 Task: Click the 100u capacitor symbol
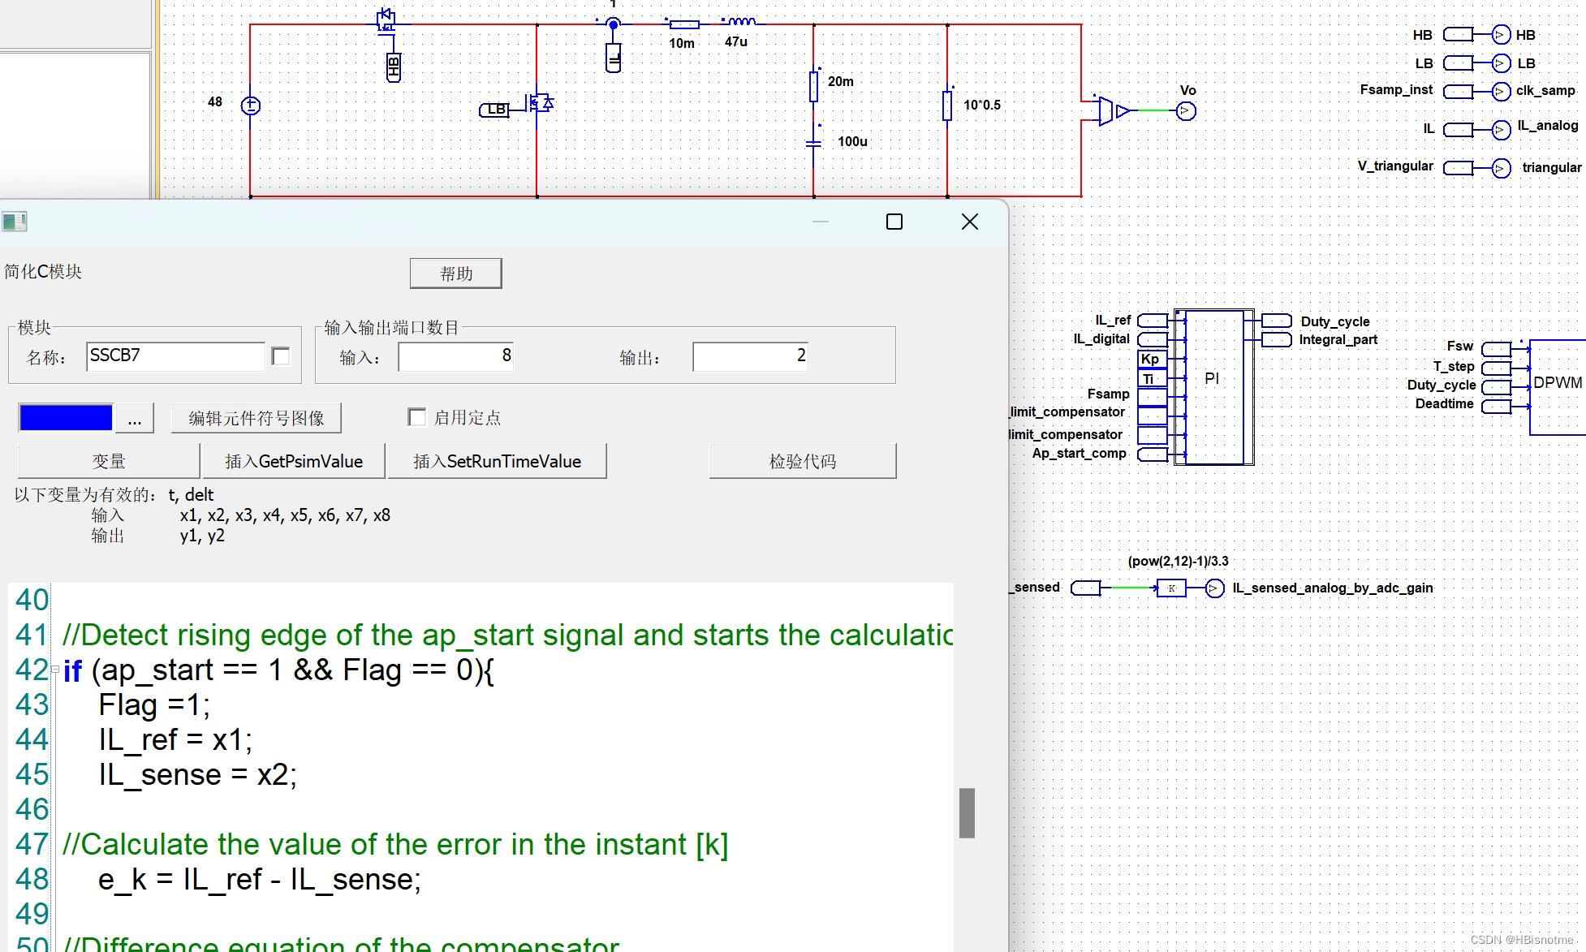click(x=814, y=143)
